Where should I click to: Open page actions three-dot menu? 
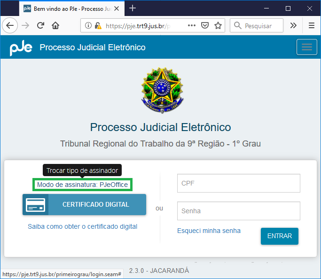(192, 25)
